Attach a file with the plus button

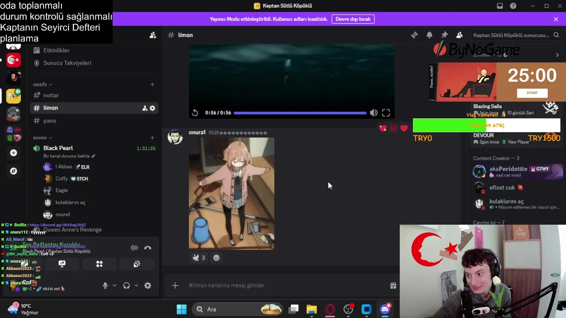pos(175,285)
